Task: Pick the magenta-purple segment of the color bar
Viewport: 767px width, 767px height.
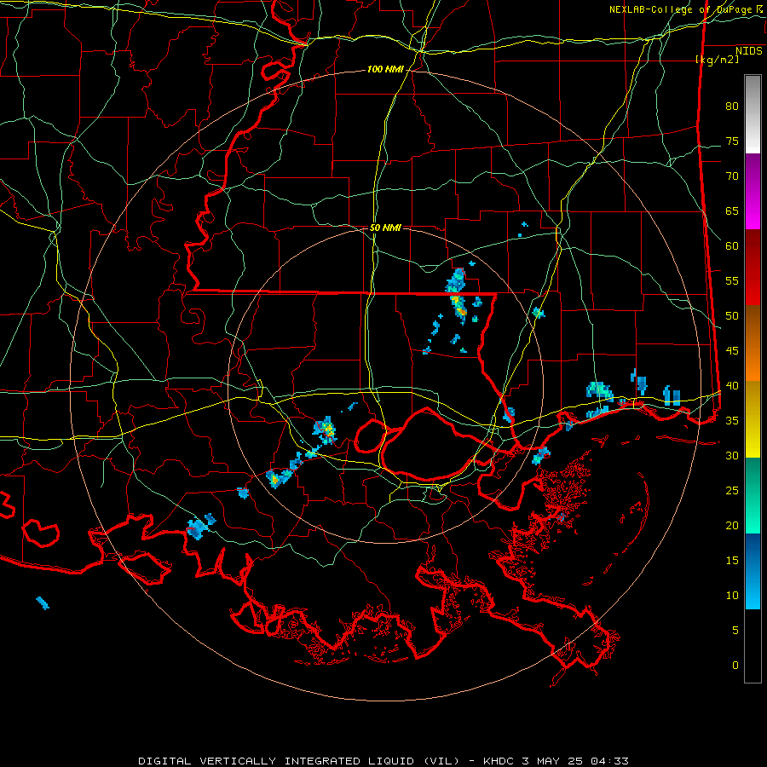Action: pyautogui.click(x=753, y=191)
